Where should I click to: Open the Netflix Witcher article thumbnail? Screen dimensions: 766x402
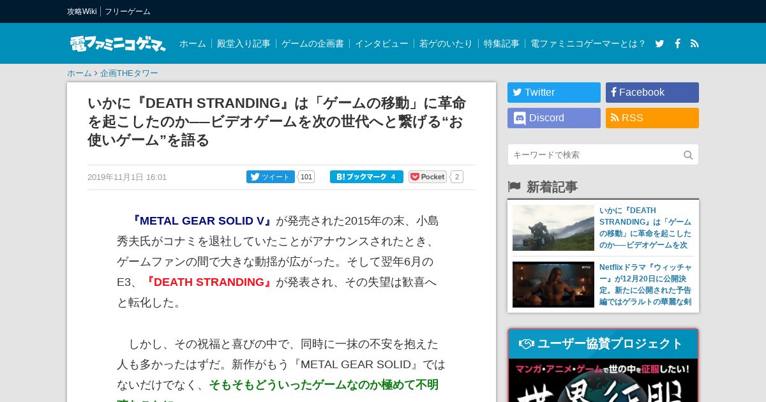[553, 285]
